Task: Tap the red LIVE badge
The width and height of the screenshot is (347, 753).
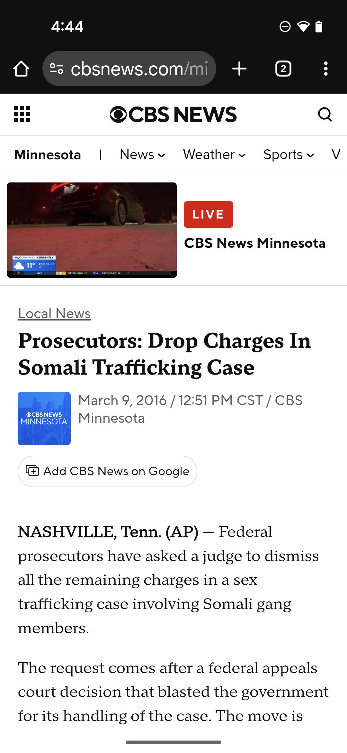Action: click(208, 214)
